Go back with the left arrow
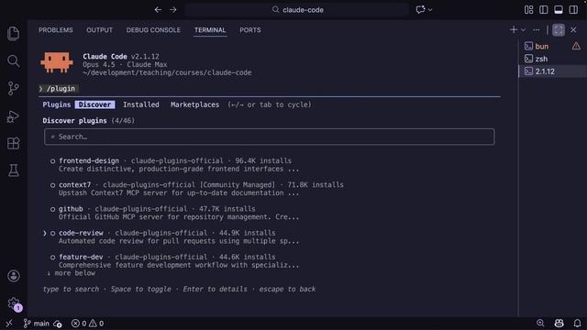 click(x=158, y=10)
